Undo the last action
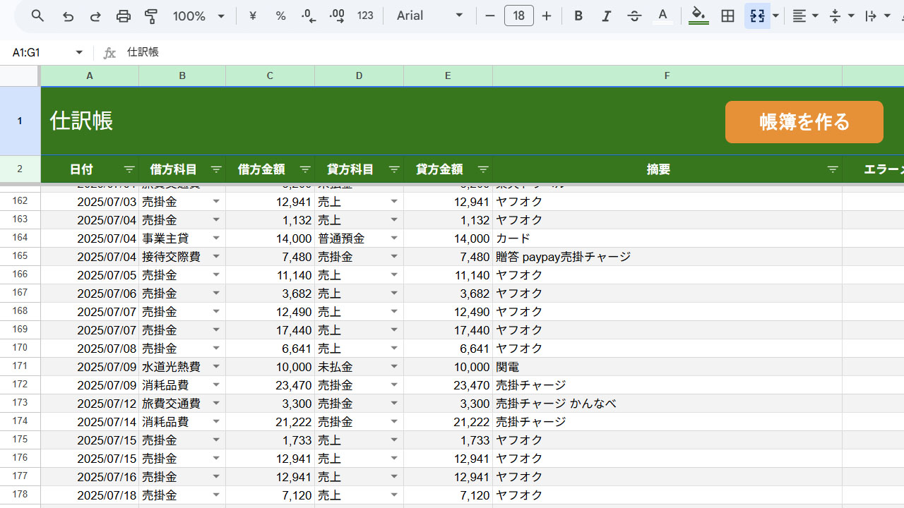The height and width of the screenshot is (508, 904). 68,16
